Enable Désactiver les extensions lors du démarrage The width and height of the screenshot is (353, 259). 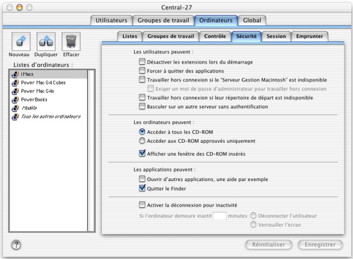tap(142, 62)
